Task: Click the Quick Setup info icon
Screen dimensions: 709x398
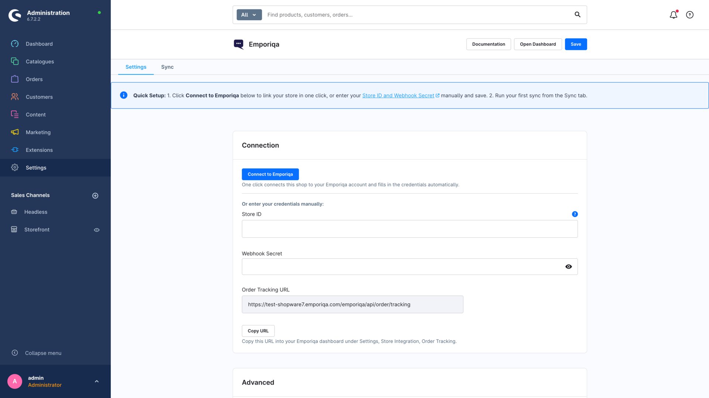Action: (124, 95)
